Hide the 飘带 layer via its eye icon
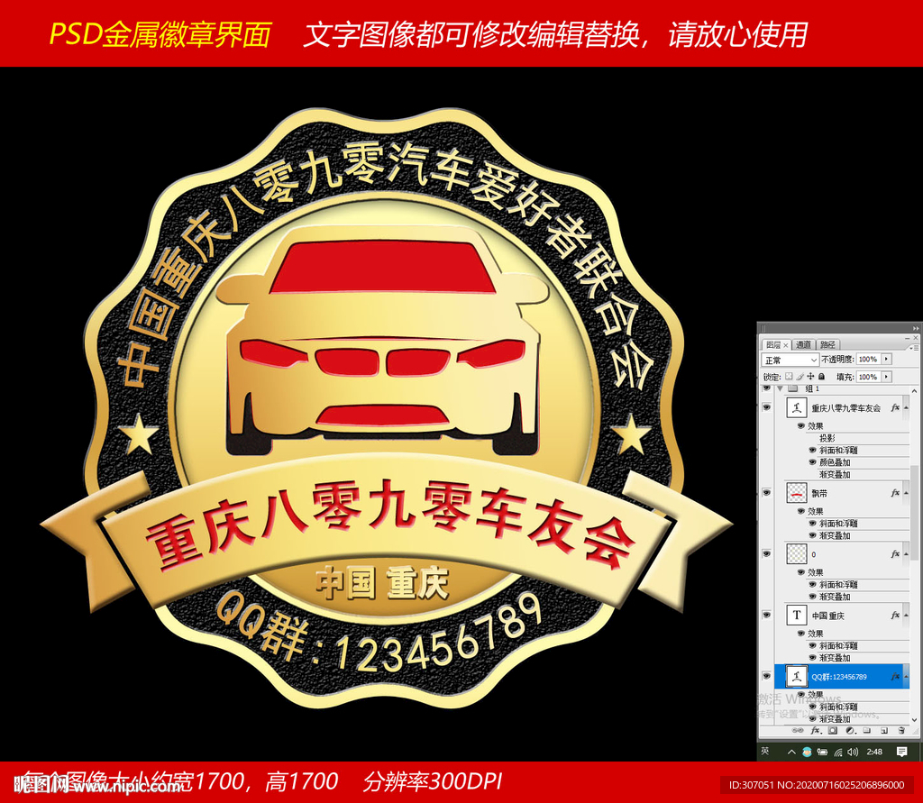Image resolution: width=923 pixels, height=803 pixels. coord(766,493)
